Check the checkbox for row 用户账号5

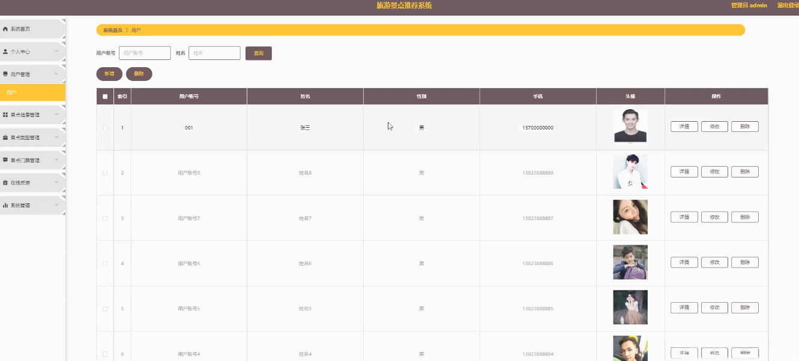click(x=105, y=309)
